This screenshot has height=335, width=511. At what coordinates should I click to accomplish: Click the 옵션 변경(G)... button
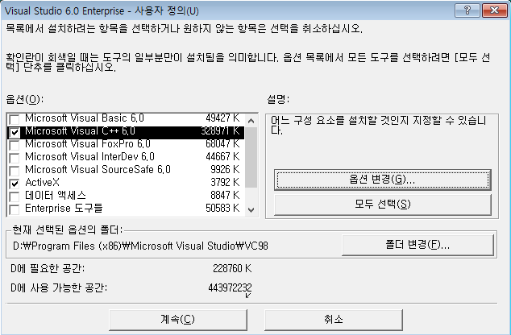click(x=383, y=180)
